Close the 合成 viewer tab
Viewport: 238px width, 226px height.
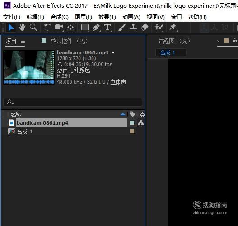point(218,41)
